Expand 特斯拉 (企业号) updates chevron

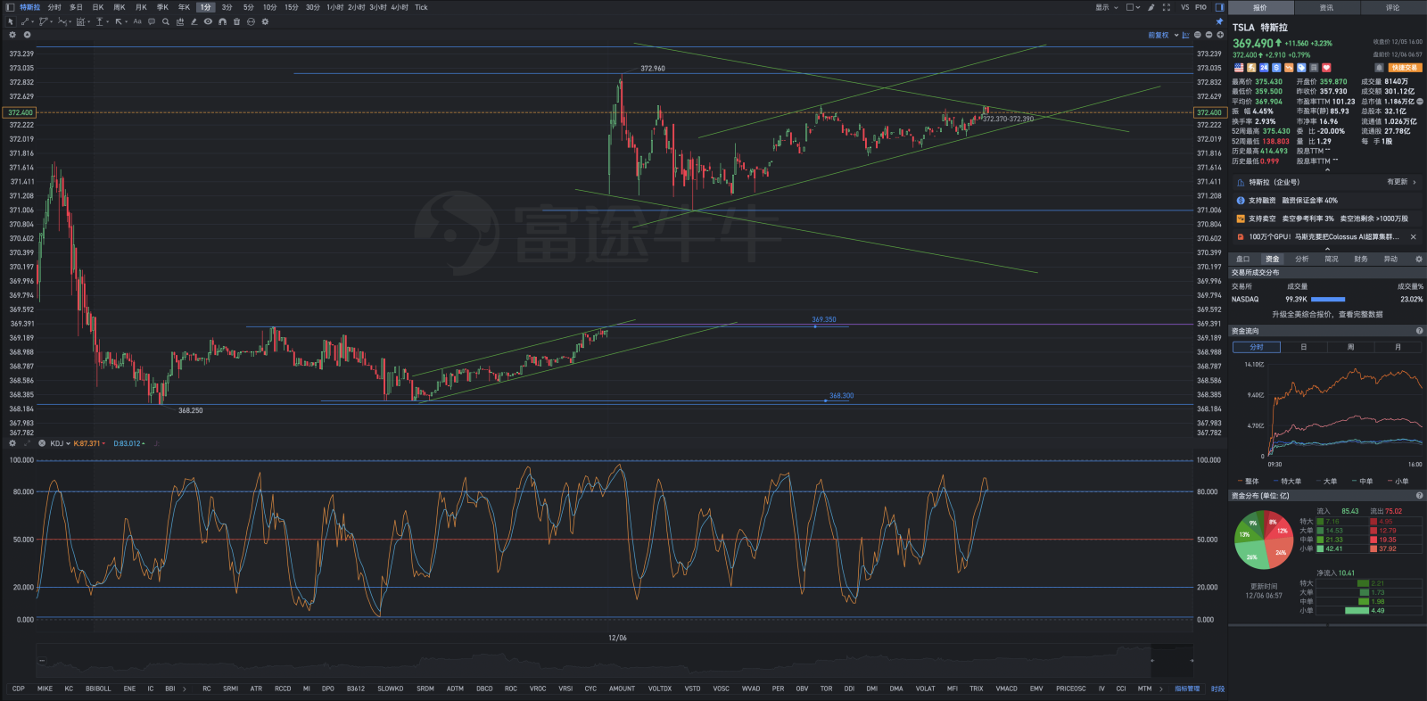pos(1415,182)
